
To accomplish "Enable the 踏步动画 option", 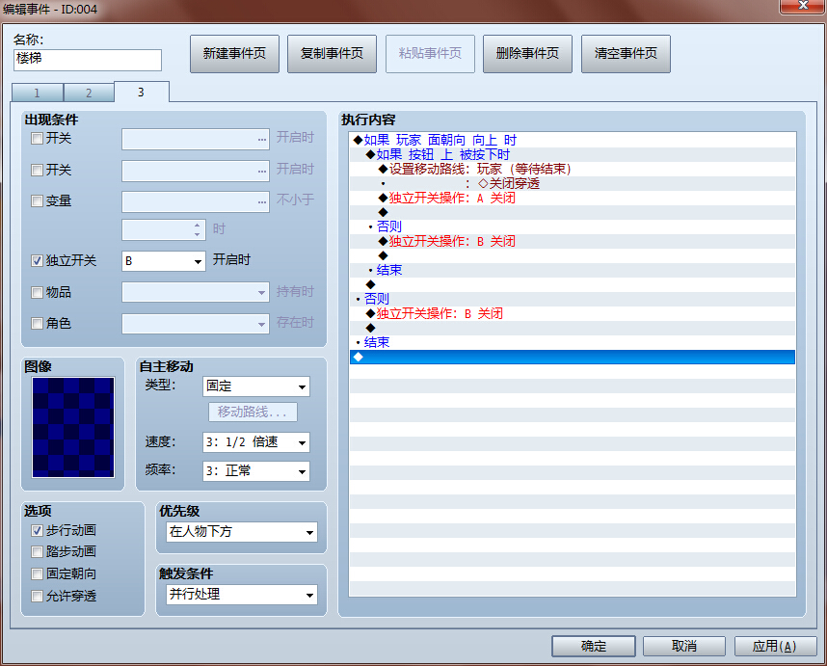I will [37, 551].
